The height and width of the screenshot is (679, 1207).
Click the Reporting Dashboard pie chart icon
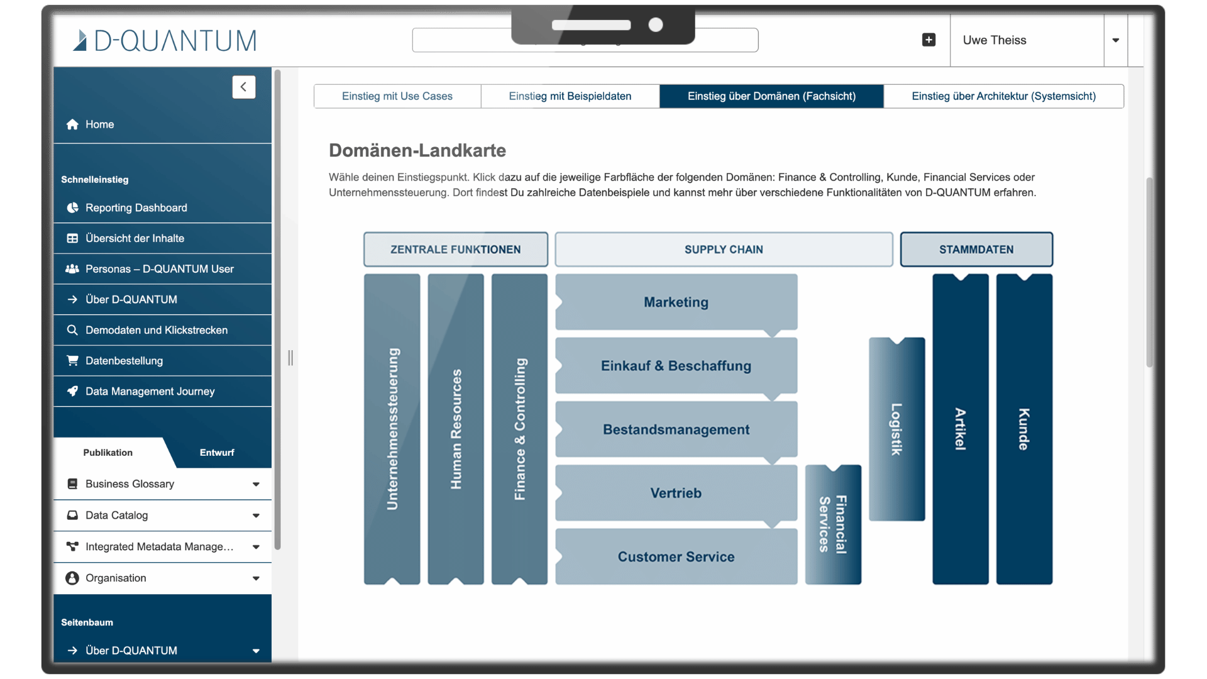(72, 208)
